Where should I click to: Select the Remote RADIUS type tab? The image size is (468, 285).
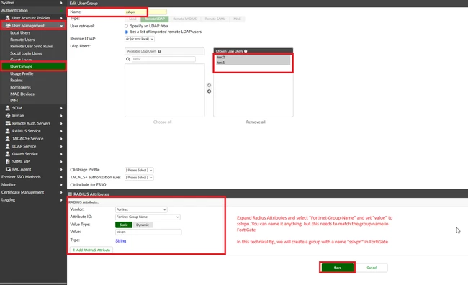click(x=185, y=19)
